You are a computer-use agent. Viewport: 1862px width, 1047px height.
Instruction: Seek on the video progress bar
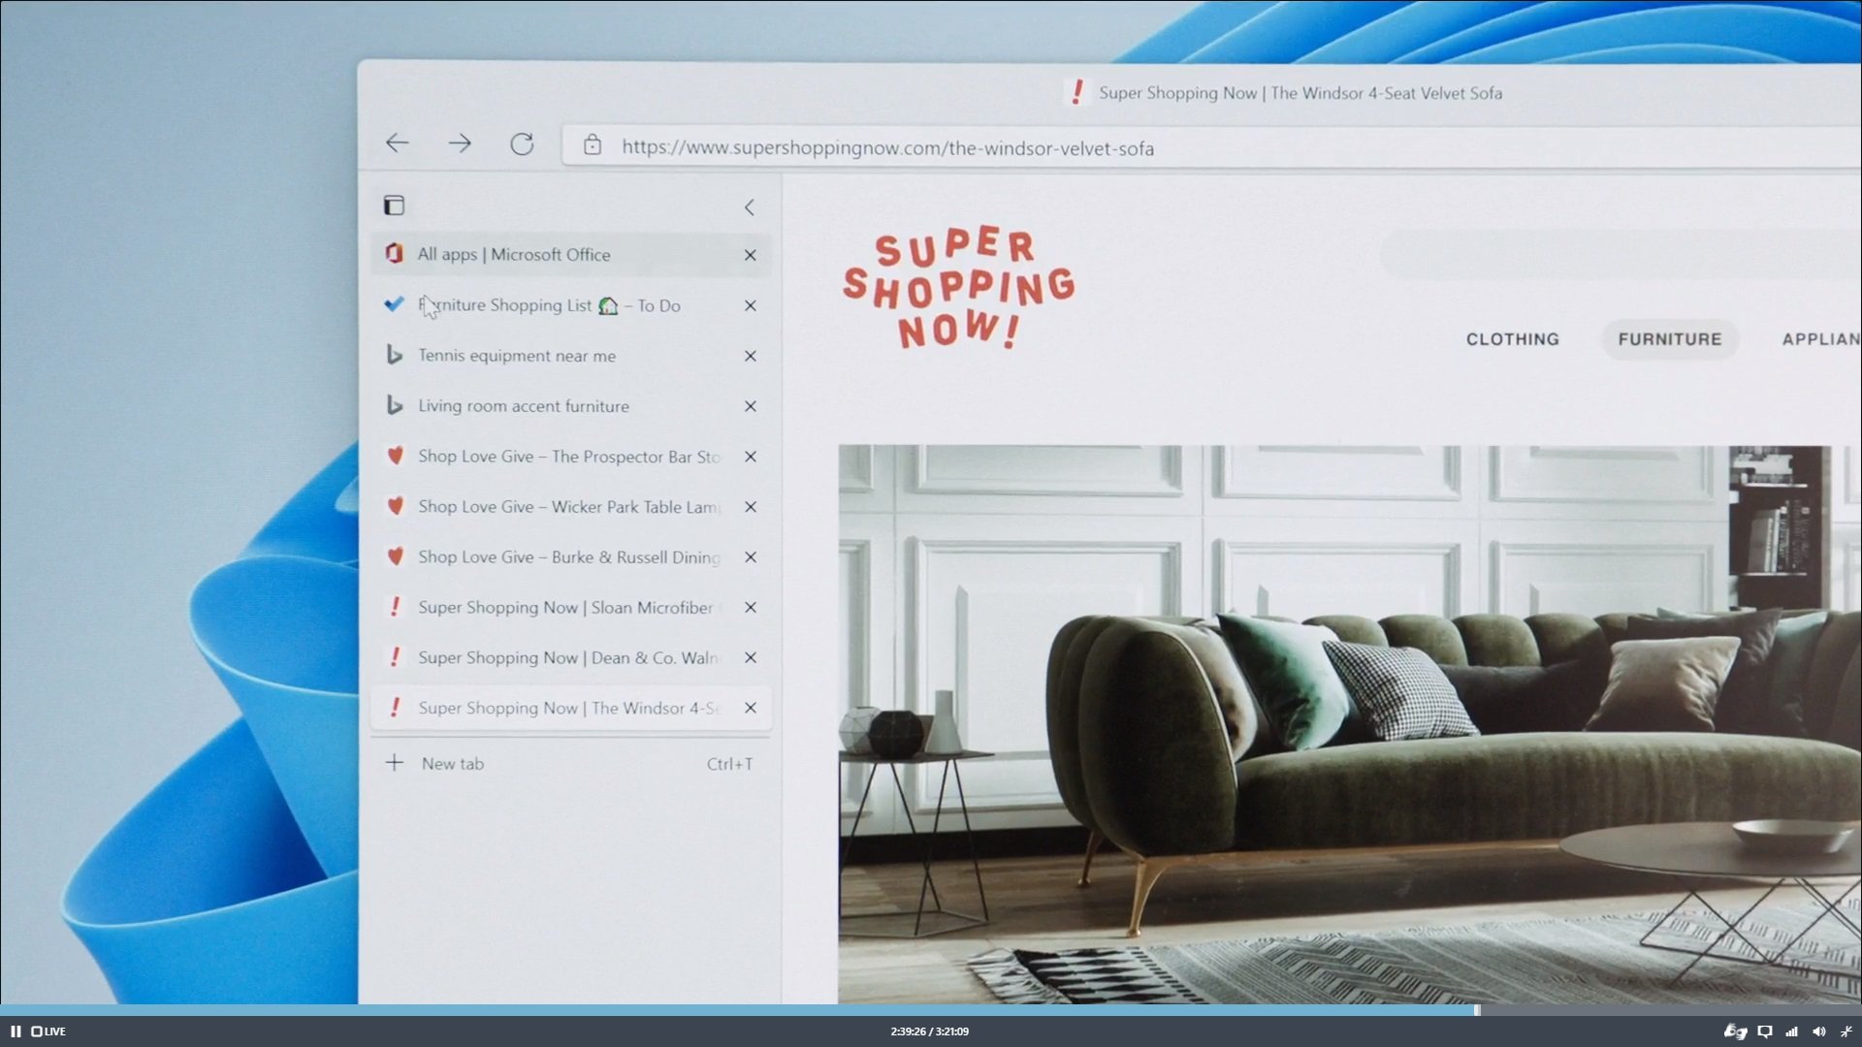click(x=931, y=1010)
